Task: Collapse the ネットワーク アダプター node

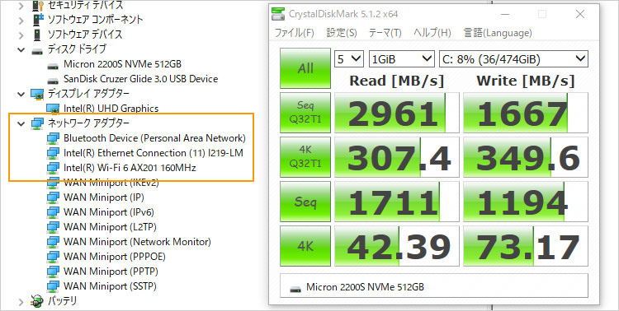Action: [x=21, y=123]
